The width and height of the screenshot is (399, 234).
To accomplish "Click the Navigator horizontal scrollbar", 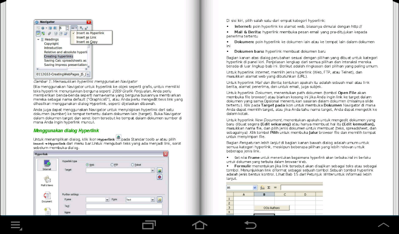I will 62,69.
